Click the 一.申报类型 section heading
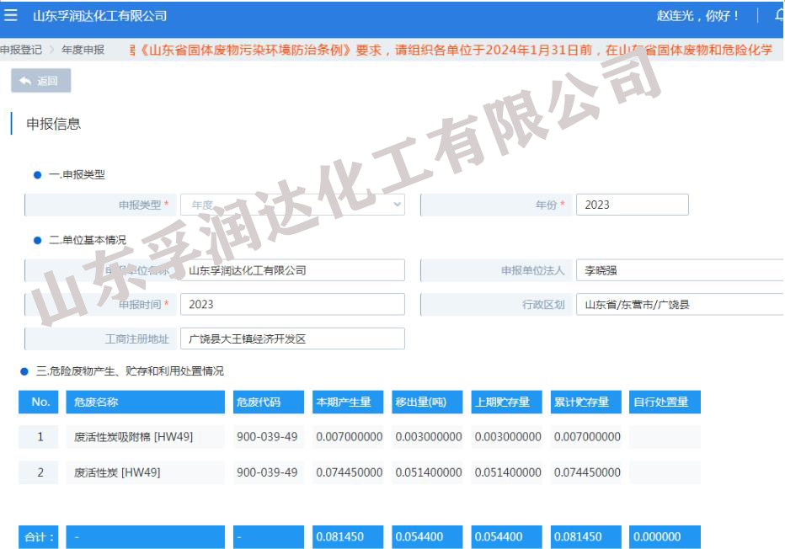Image resolution: width=785 pixels, height=549 pixels. click(77, 174)
